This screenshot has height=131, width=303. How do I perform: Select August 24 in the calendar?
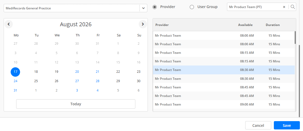[x=15, y=81]
